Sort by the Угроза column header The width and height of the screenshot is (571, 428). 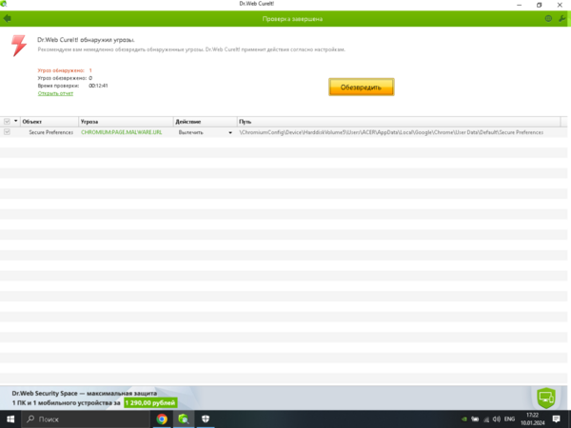point(126,122)
